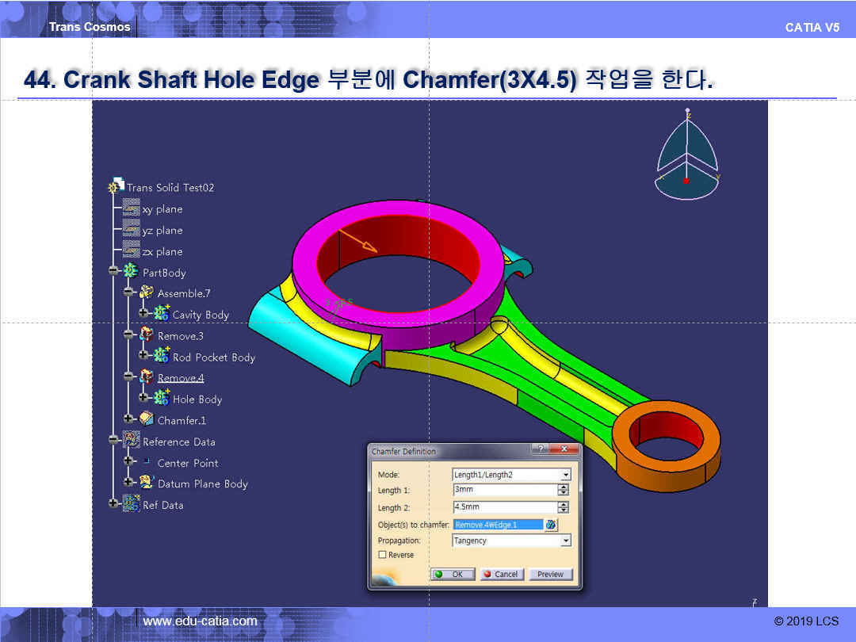The image size is (856, 642).
Task: Open the Mode dropdown
Action: coord(565,475)
